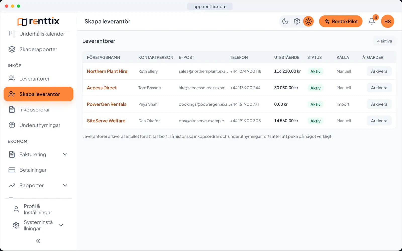Select Skapa leverantör sidebar item
402x251 pixels.
point(38,94)
